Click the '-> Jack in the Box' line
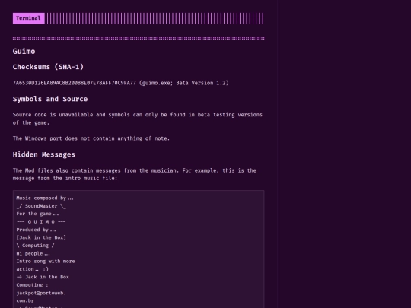Viewport: 411px width, 308px height. [43, 277]
